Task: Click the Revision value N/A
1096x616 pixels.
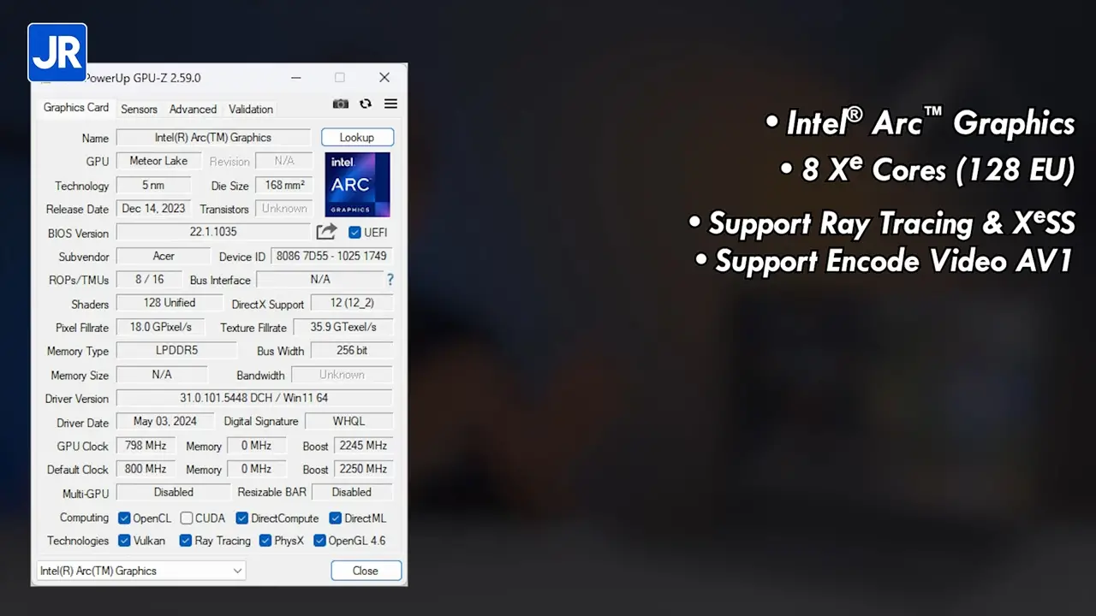Action: 284,161
